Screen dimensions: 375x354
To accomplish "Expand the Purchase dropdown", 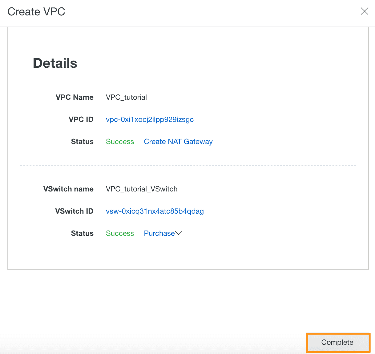I will (x=163, y=233).
